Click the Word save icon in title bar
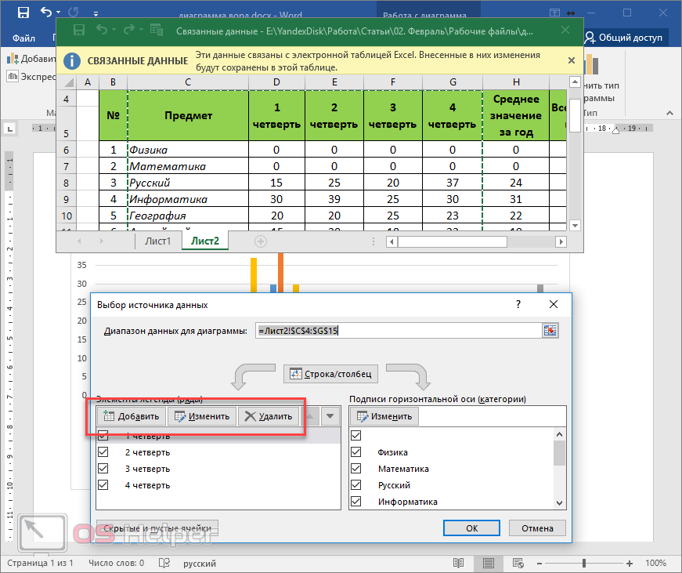This screenshot has width=682, height=573. coord(23,13)
